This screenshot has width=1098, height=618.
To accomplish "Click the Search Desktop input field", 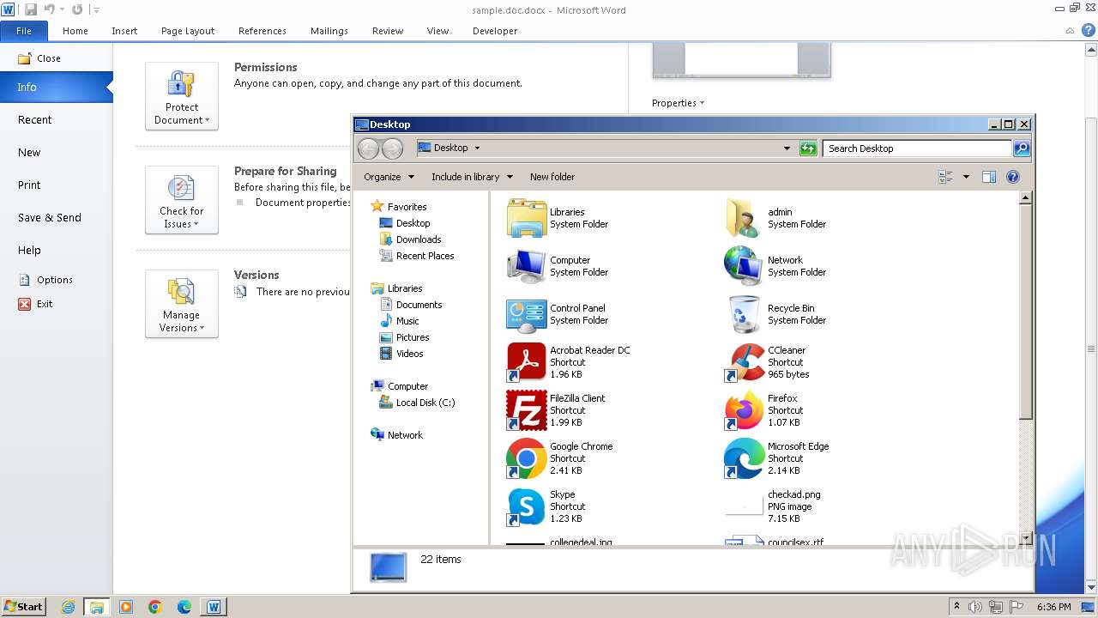I will coord(917,148).
